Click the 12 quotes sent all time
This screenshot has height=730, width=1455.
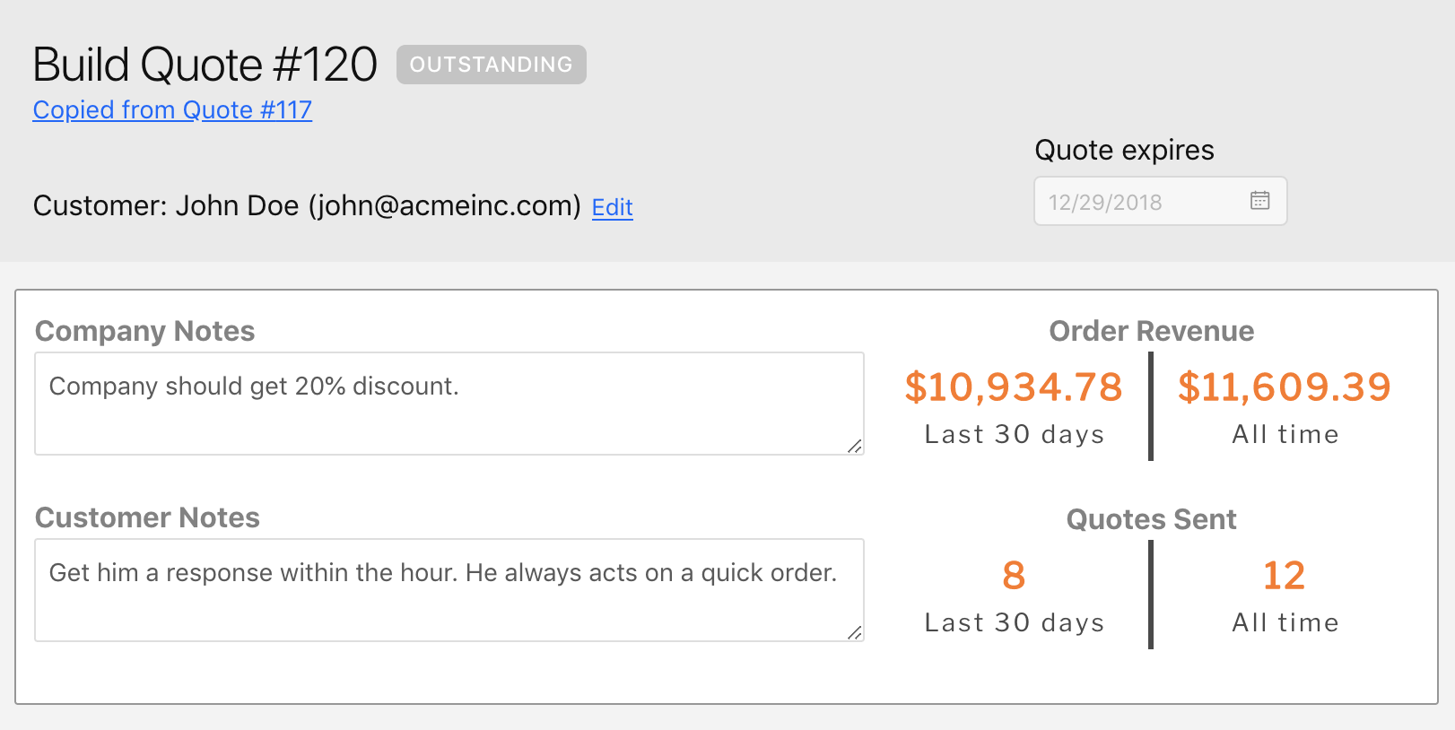pyautogui.click(x=1284, y=576)
